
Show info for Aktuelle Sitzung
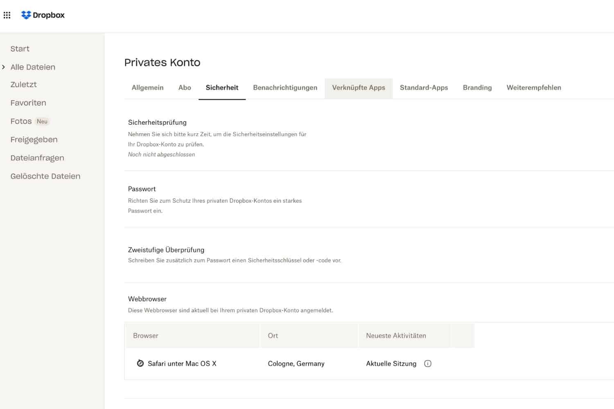tap(428, 364)
